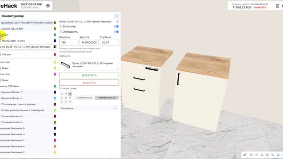Viewport: 283px width, 159px height.
Task: Open project settings gear next to 2024108-TA488
Action: 48,6
